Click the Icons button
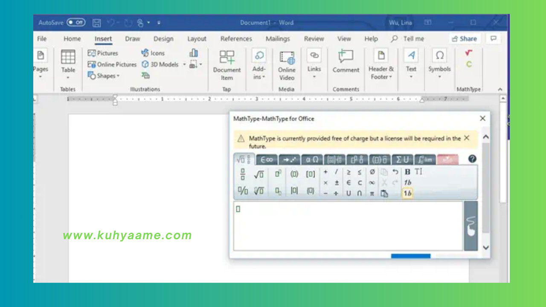Image resolution: width=546 pixels, height=307 pixels. pyautogui.click(x=153, y=53)
